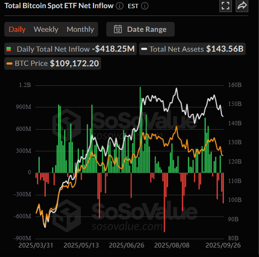This screenshot has width=259, height=257.
Task: Click the EST timezone label
Action: click(133, 6)
